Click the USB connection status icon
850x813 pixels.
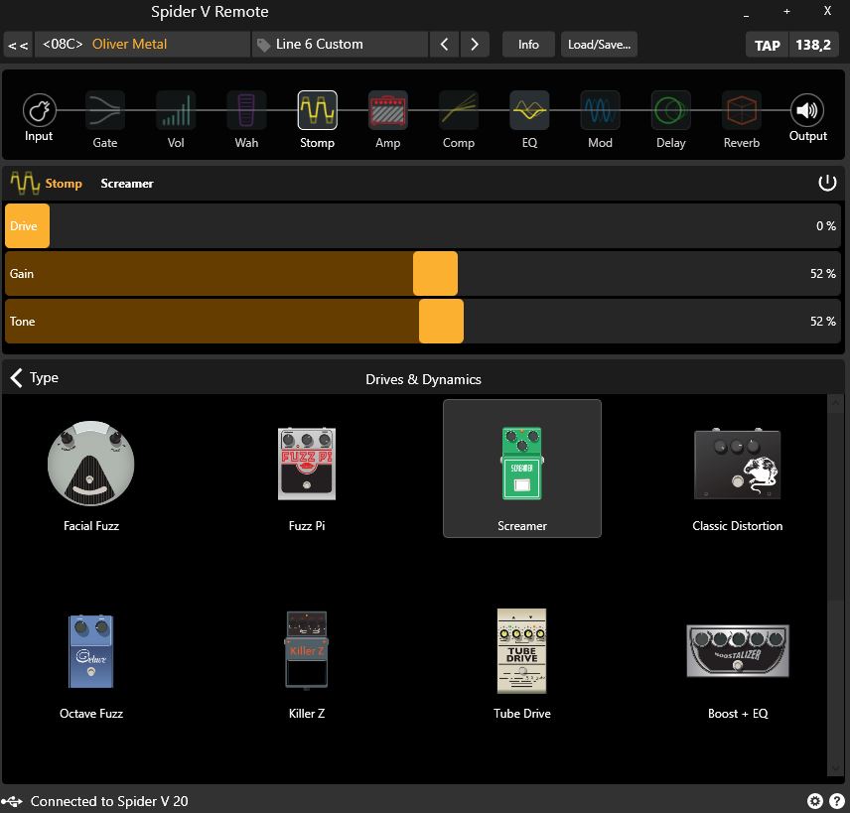pos(12,801)
